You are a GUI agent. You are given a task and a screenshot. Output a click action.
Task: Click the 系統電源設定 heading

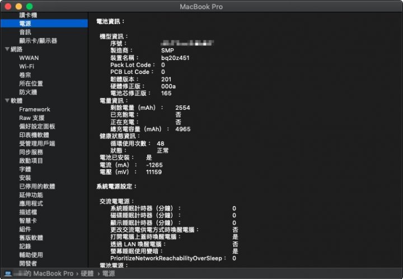(x=116, y=187)
